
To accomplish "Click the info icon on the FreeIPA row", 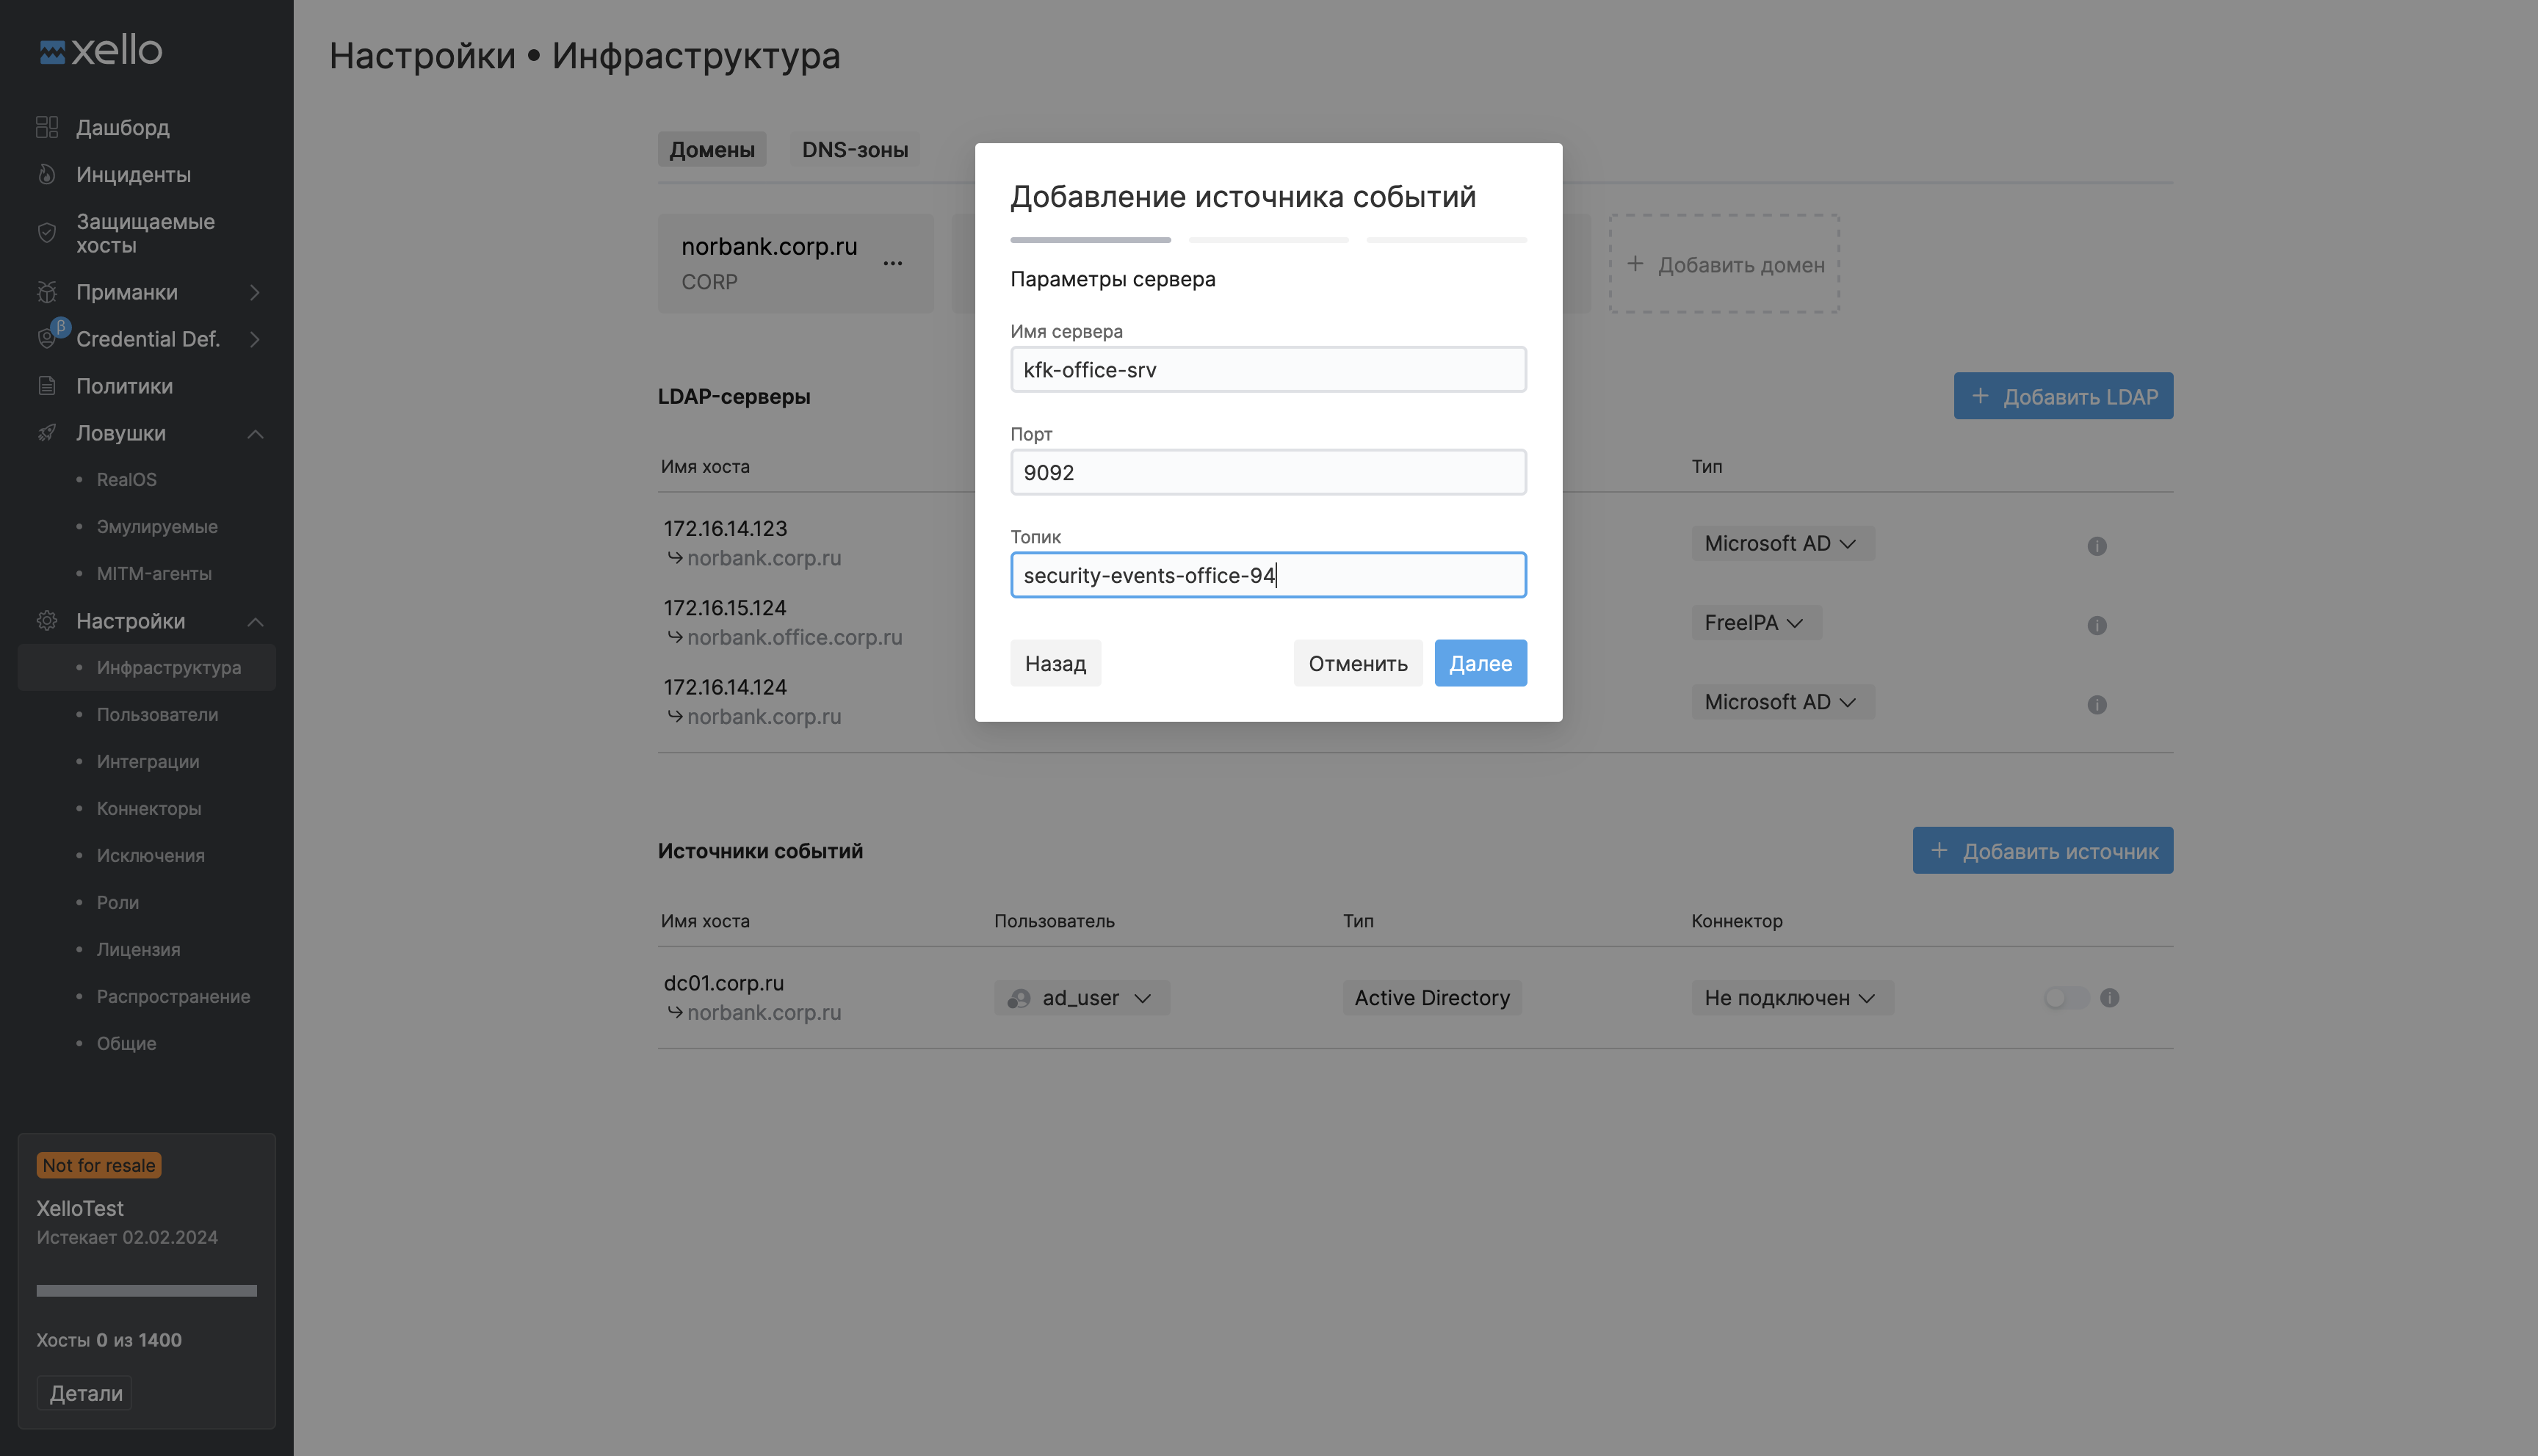I will point(2096,625).
